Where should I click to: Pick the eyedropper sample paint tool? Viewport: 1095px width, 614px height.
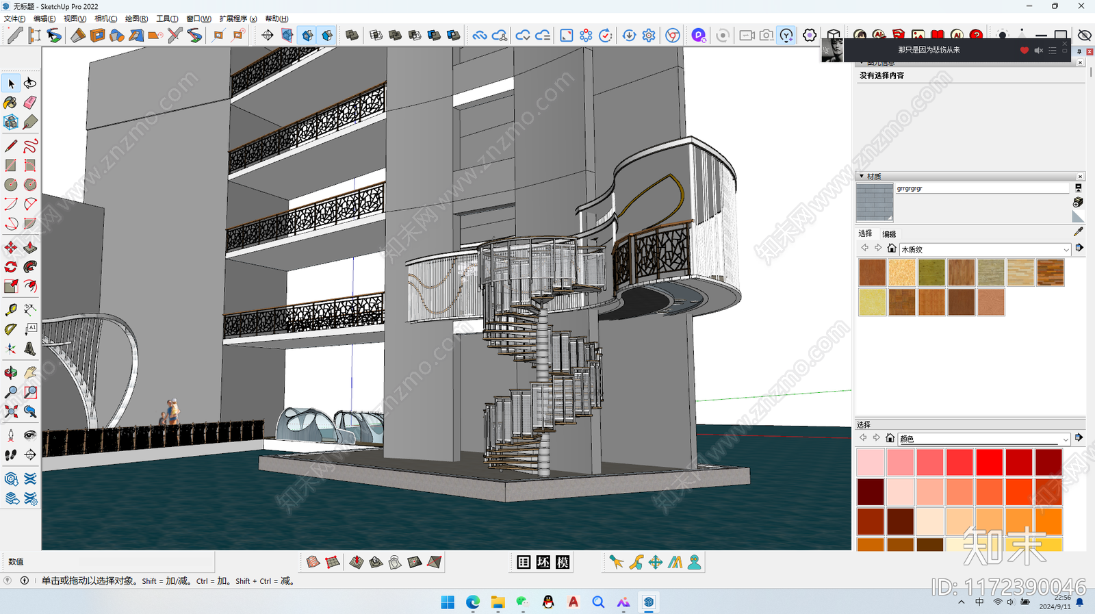click(x=1079, y=231)
